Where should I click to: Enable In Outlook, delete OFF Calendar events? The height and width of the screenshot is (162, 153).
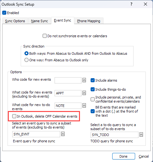pos(14,116)
